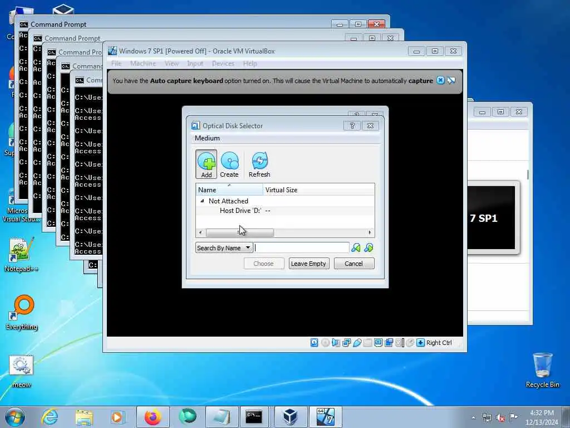Show hidden system tray icons
570x428 pixels.
pos(473,417)
